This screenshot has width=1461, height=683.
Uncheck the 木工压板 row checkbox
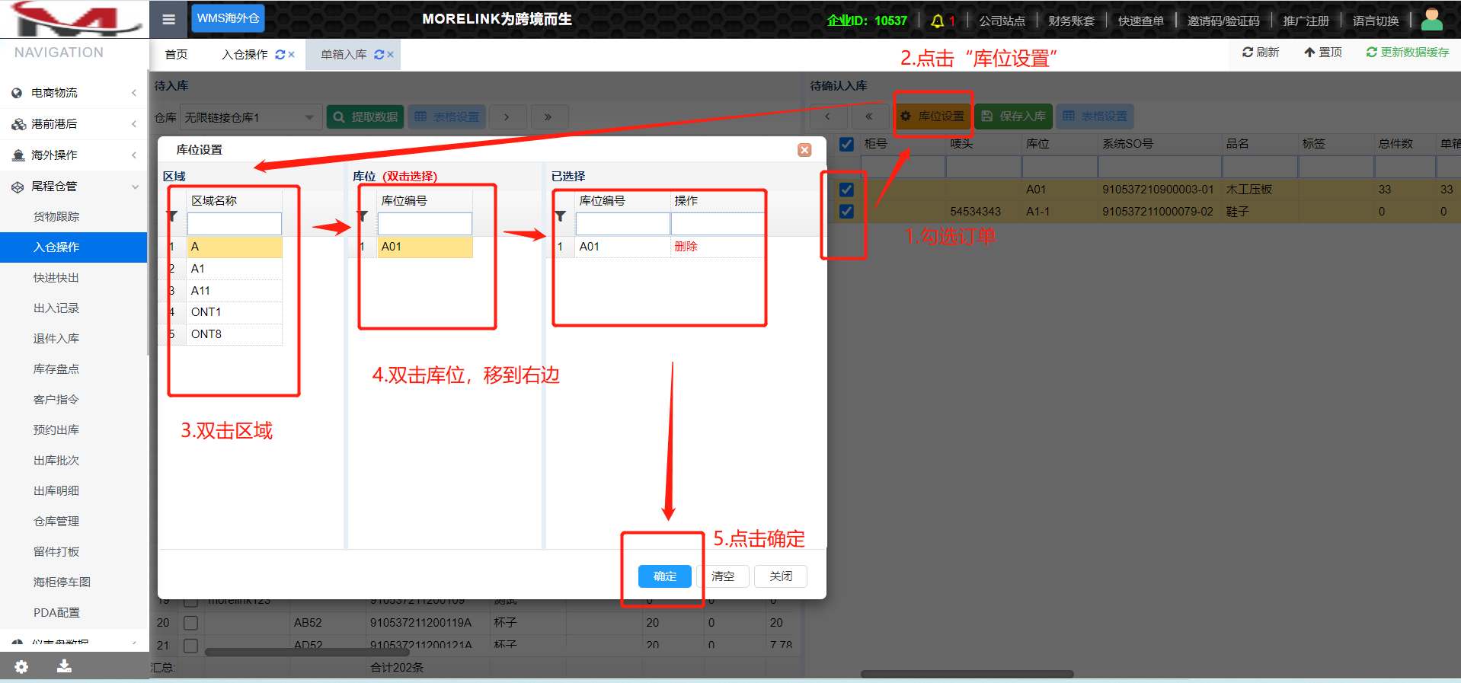[846, 190]
